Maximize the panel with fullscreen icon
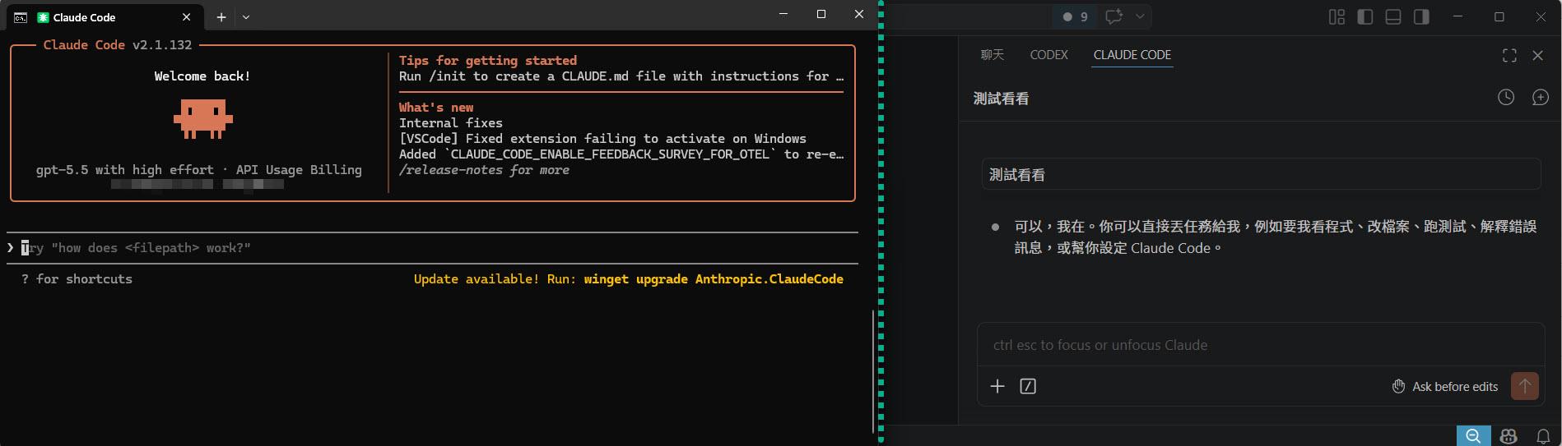 [1509, 55]
